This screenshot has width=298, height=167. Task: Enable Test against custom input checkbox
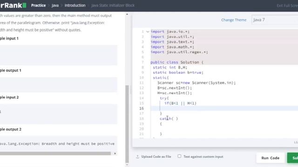[x=179, y=156]
